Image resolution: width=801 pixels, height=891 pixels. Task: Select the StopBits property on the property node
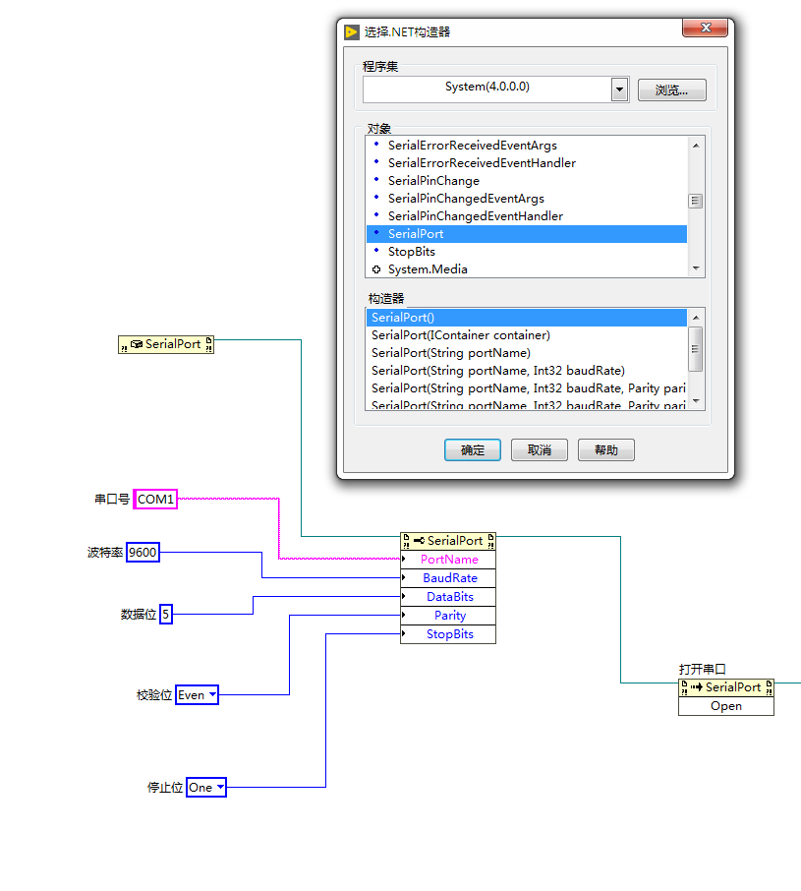(448, 634)
